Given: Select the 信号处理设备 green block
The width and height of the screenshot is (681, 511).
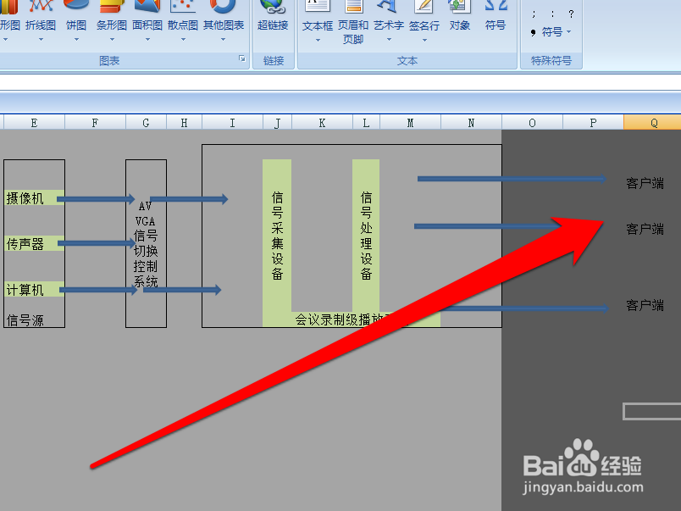Looking at the screenshot, I should point(366,236).
